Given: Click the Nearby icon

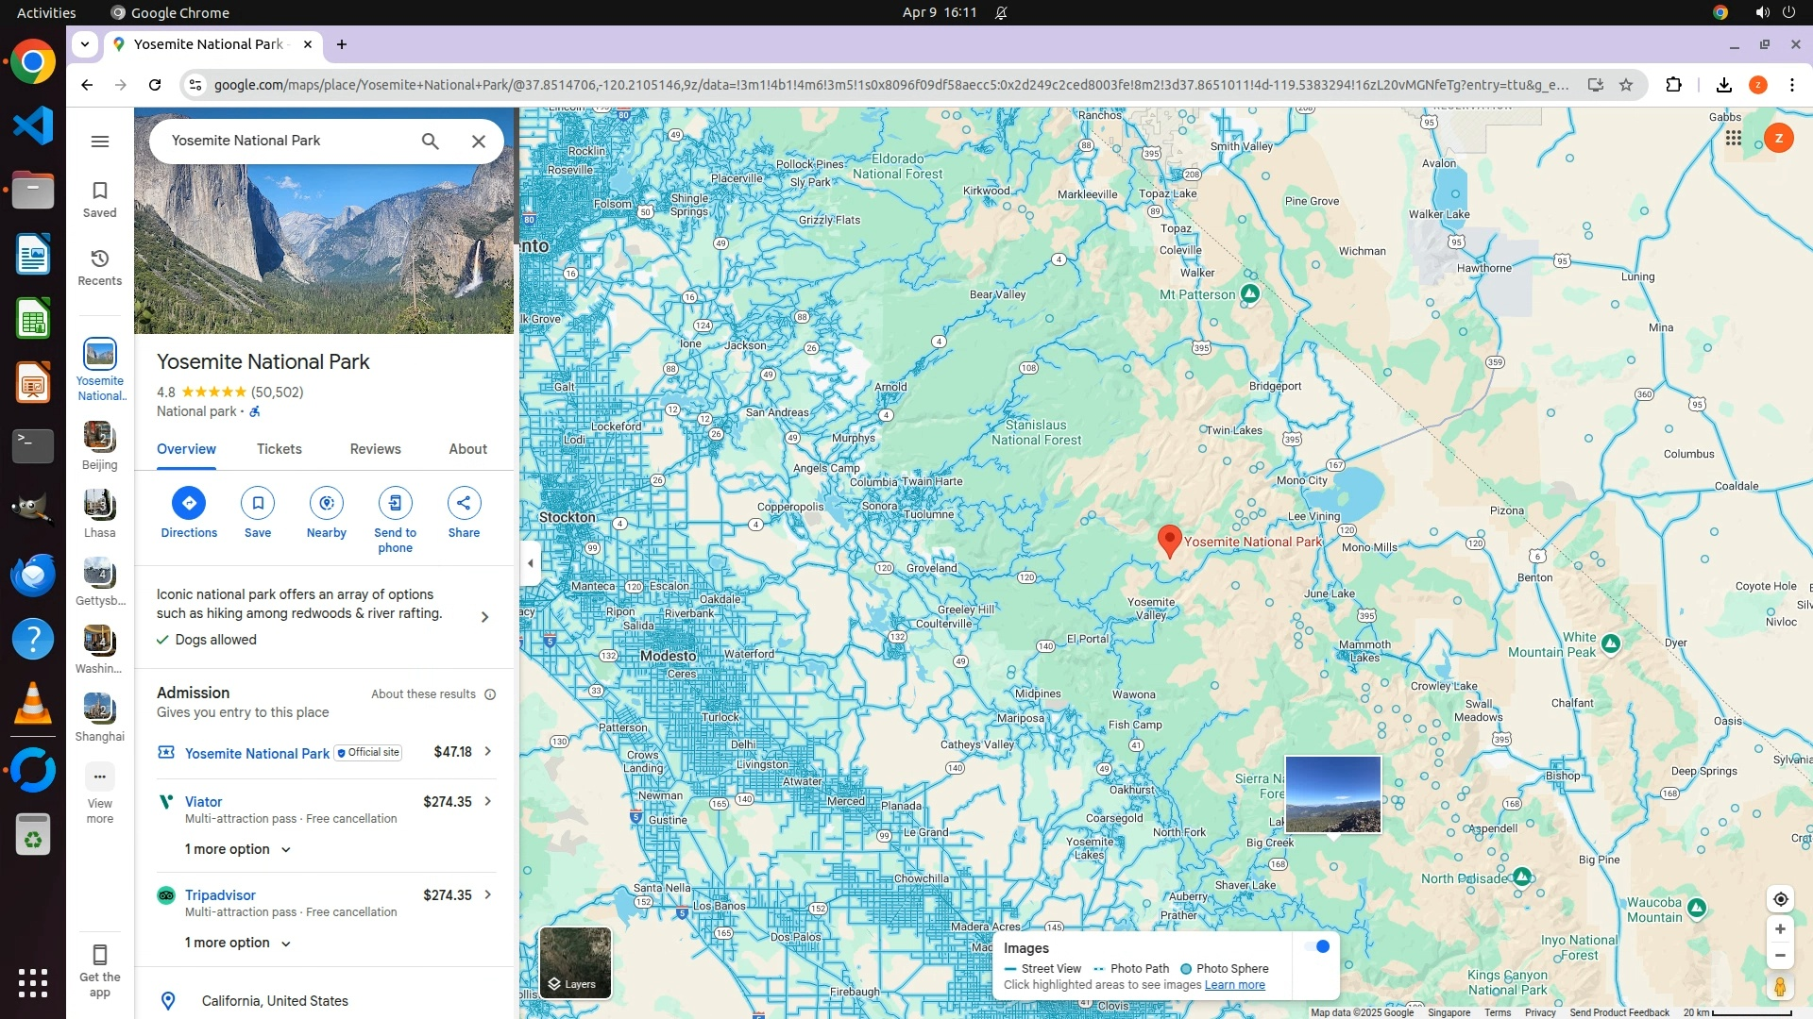Looking at the screenshot, I should point(326,503).
